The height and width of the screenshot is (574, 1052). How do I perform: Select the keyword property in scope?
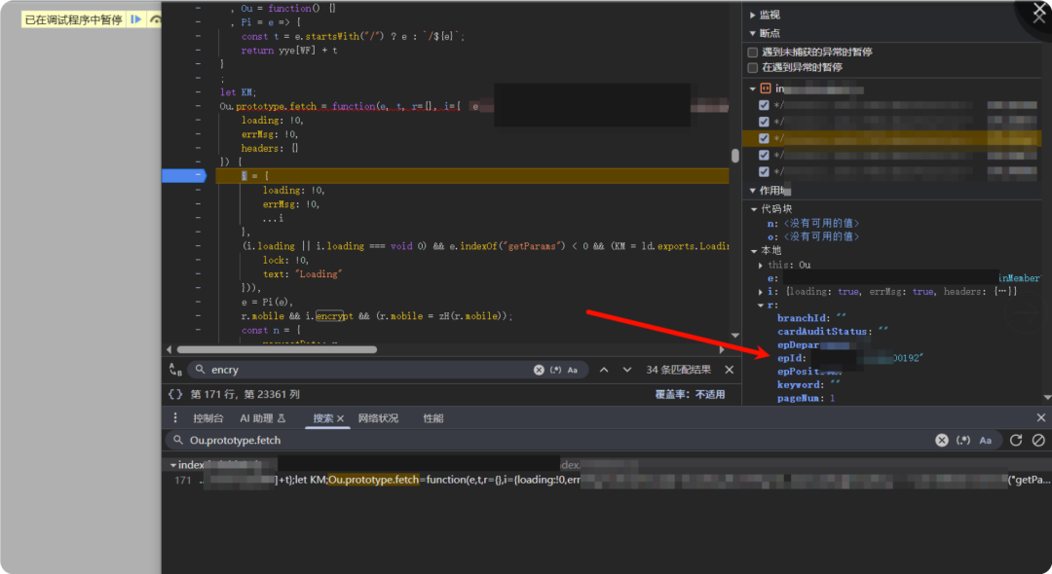808,385
